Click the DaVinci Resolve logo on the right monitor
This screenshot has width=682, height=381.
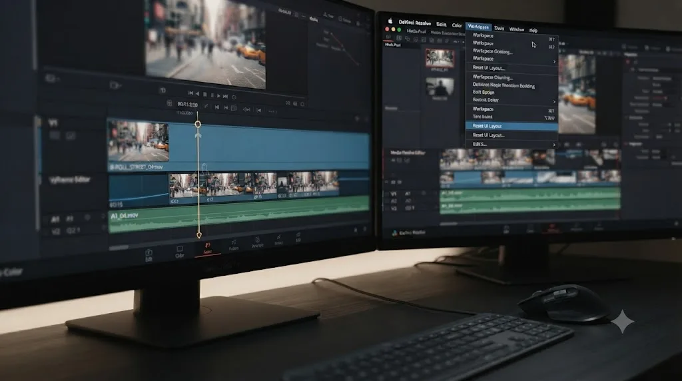tap(395, 233)
